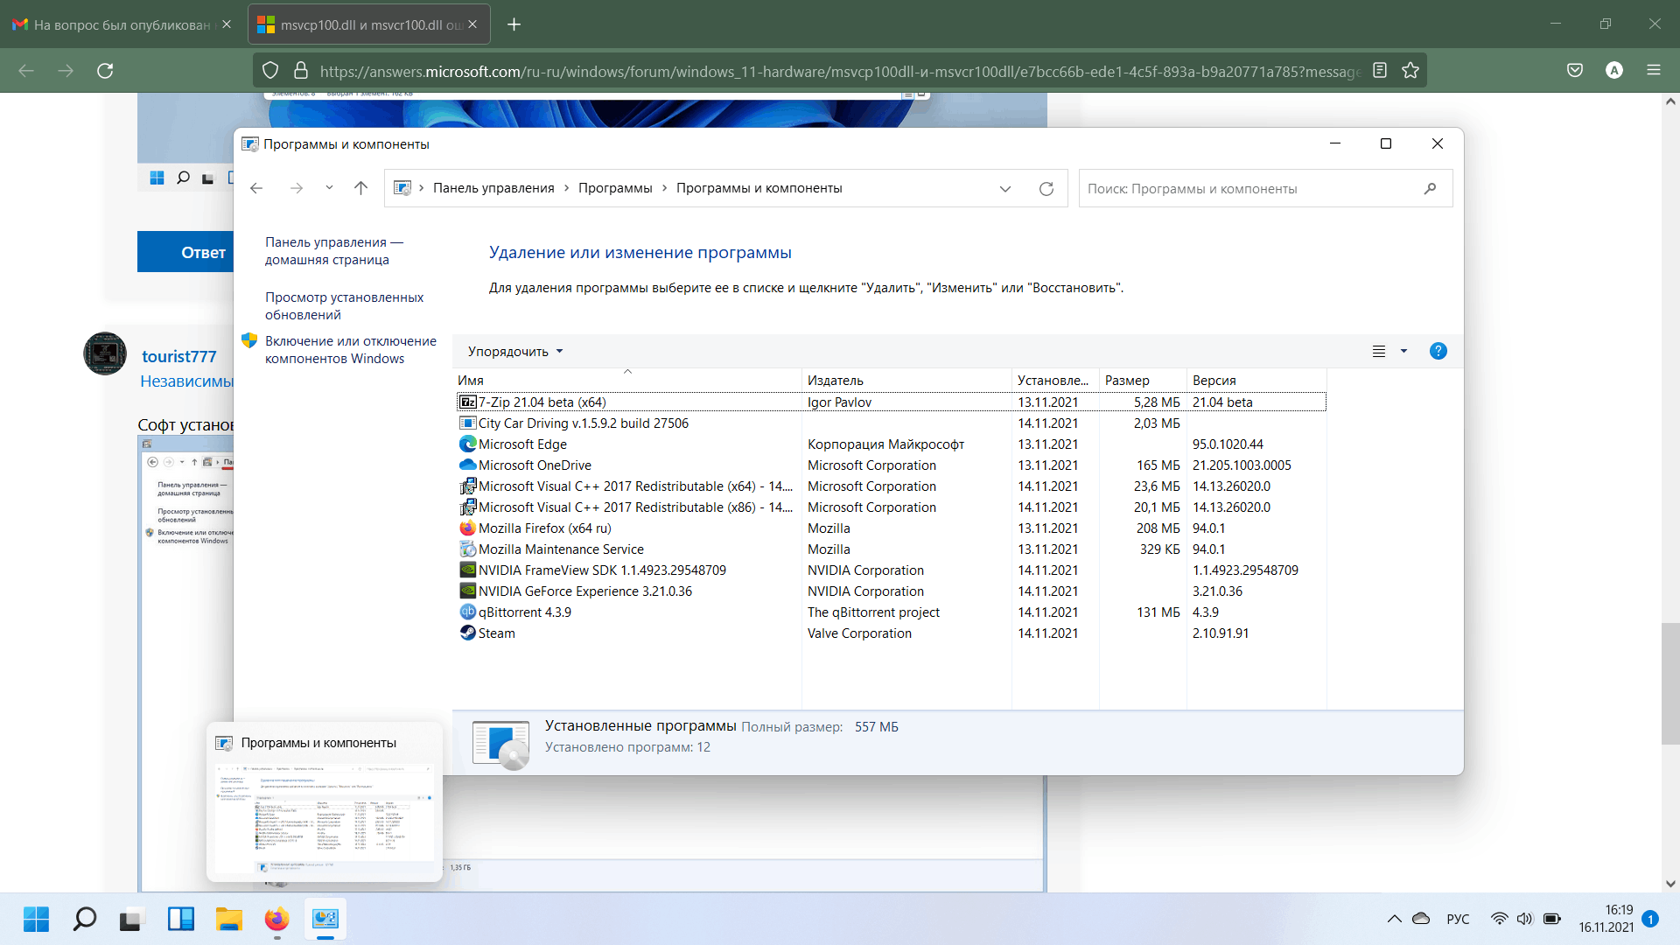Open Включение или отключение компонентов Windows

(350, 350)
